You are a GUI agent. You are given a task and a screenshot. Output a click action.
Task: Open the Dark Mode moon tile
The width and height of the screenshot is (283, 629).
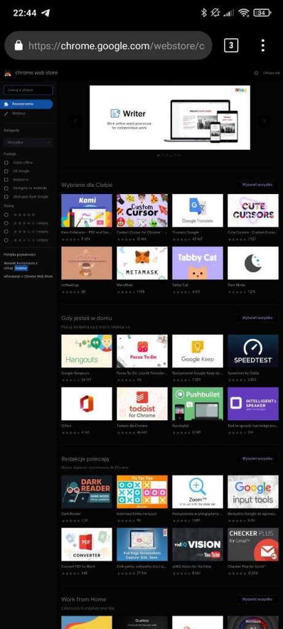pos(253,263)
